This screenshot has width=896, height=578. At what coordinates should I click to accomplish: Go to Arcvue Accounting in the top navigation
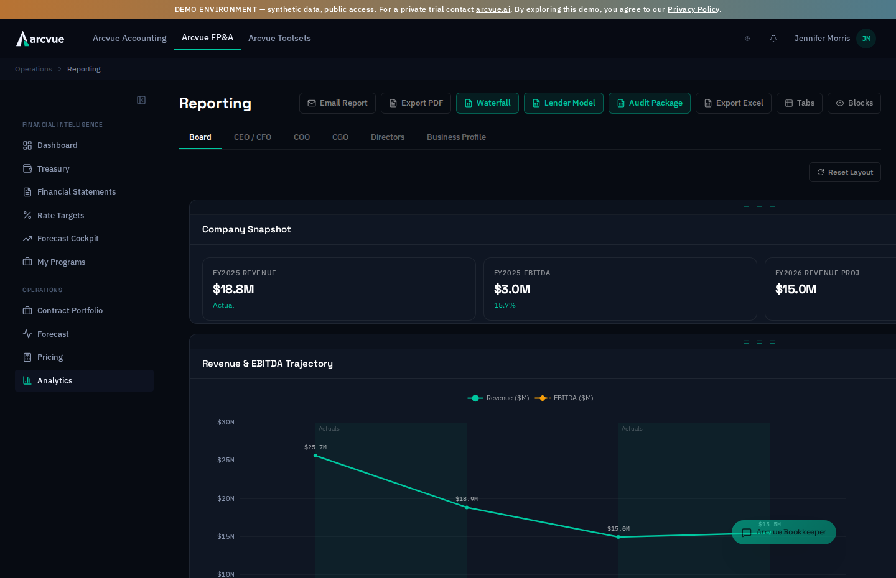click(129, 39)
